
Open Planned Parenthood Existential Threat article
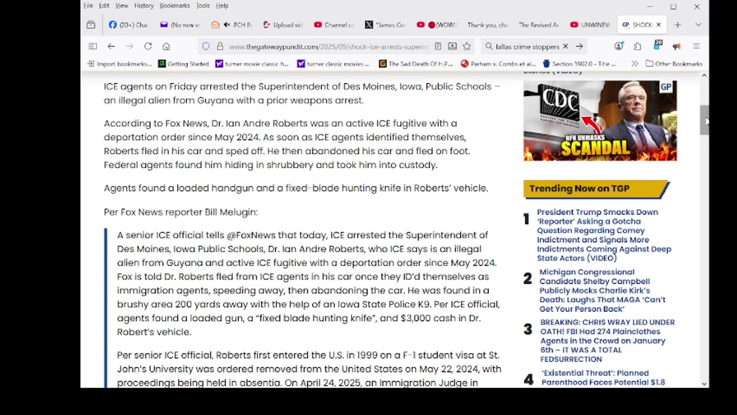[603, 378]
